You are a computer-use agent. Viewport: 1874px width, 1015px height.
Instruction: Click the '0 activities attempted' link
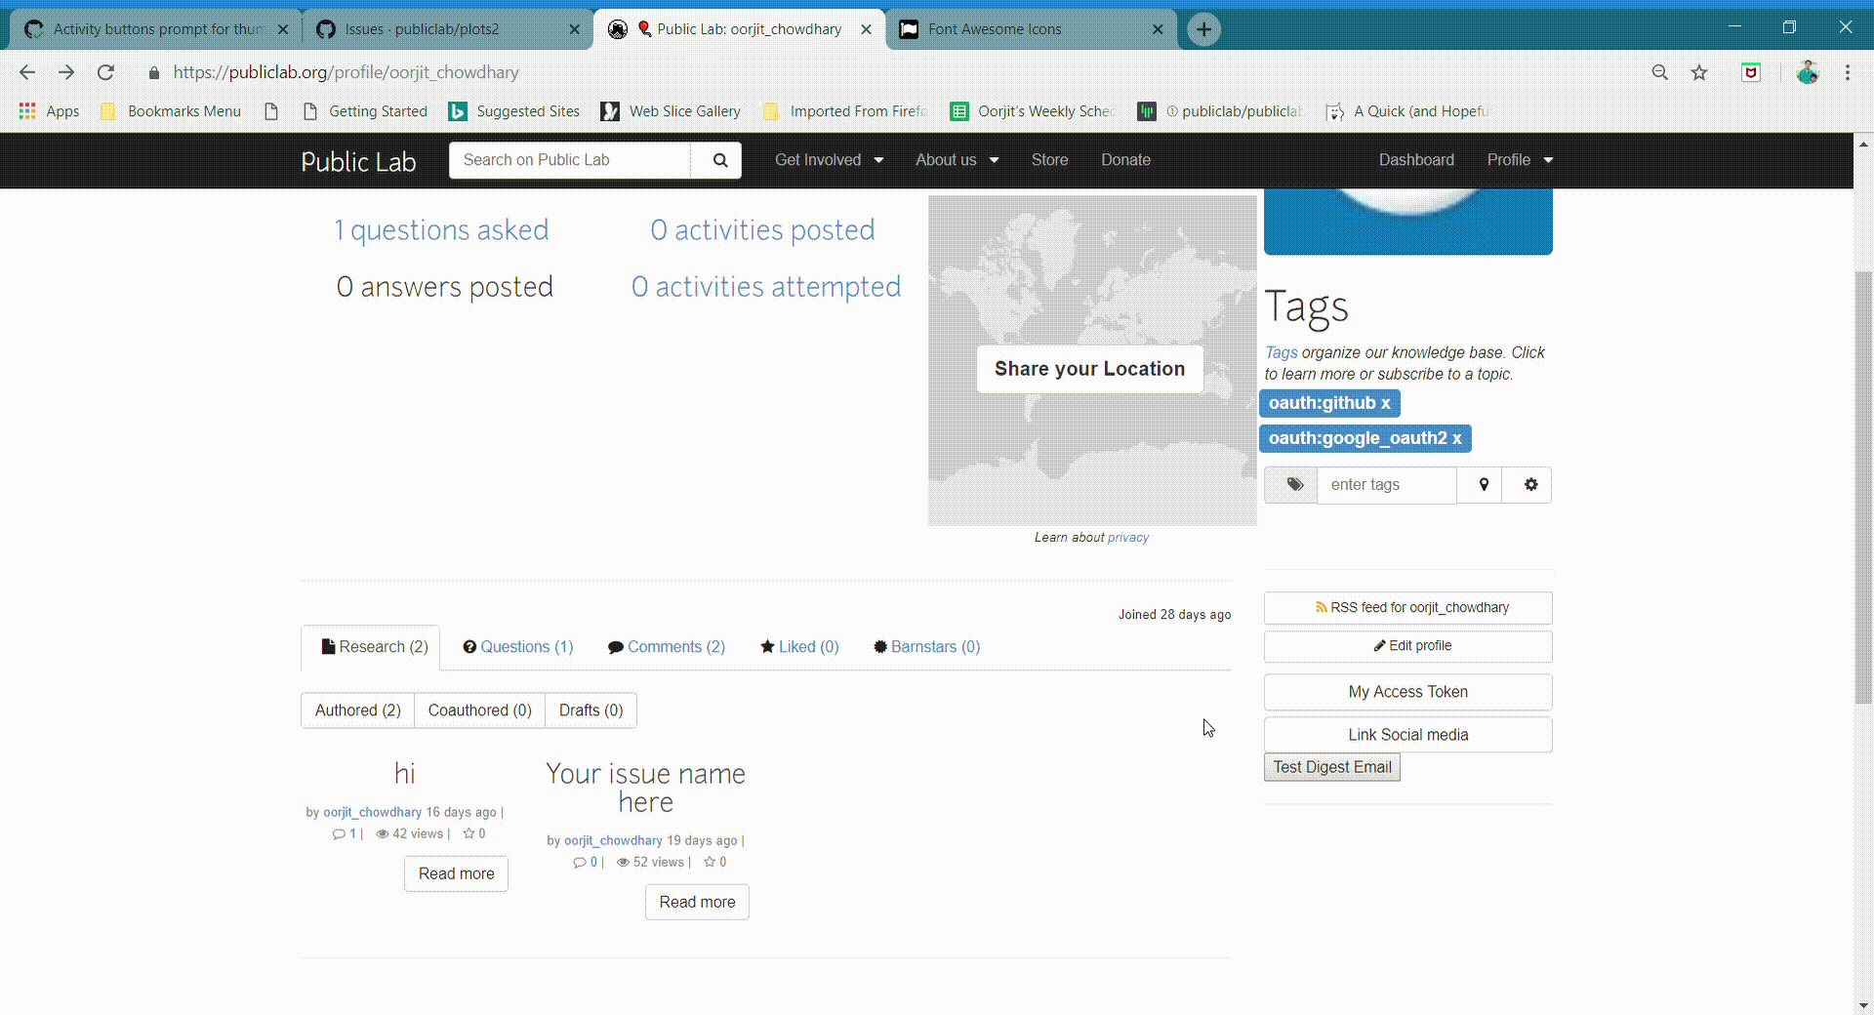coord(766,287)
